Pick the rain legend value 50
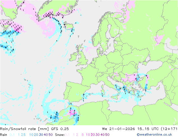The height and width of the screenshot is (137, 178). pyautogui.click(x=51, y=135)
